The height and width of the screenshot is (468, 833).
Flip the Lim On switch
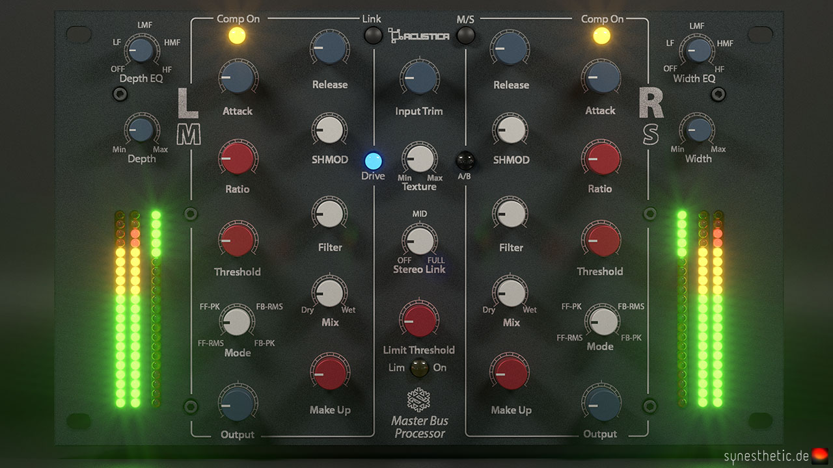click(x=418, y=369)
